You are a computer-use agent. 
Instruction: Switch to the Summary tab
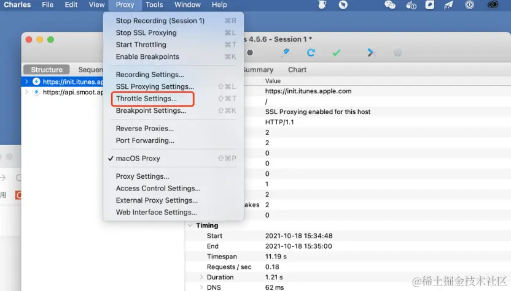click(x=259, y=70)
